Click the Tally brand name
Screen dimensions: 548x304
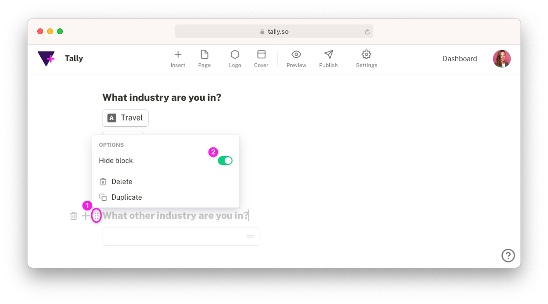74,58
